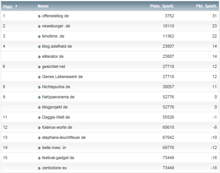Select the value 69776 for beile.noez
220x173 pixels.
pos(168,148)
